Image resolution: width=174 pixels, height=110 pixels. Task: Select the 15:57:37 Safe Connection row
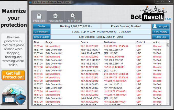100,70
